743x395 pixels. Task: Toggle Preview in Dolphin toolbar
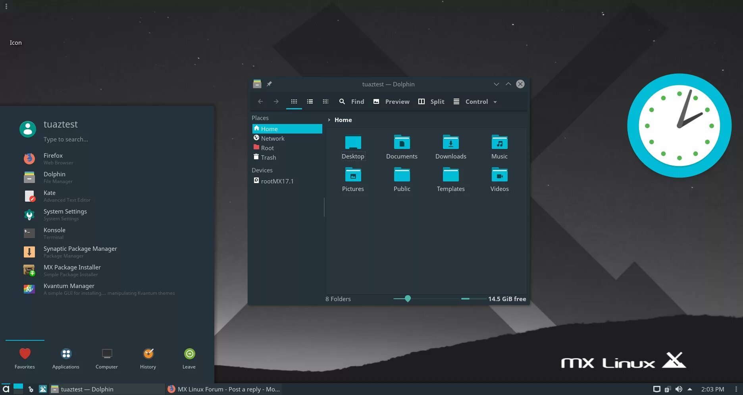tap(391, 101)
